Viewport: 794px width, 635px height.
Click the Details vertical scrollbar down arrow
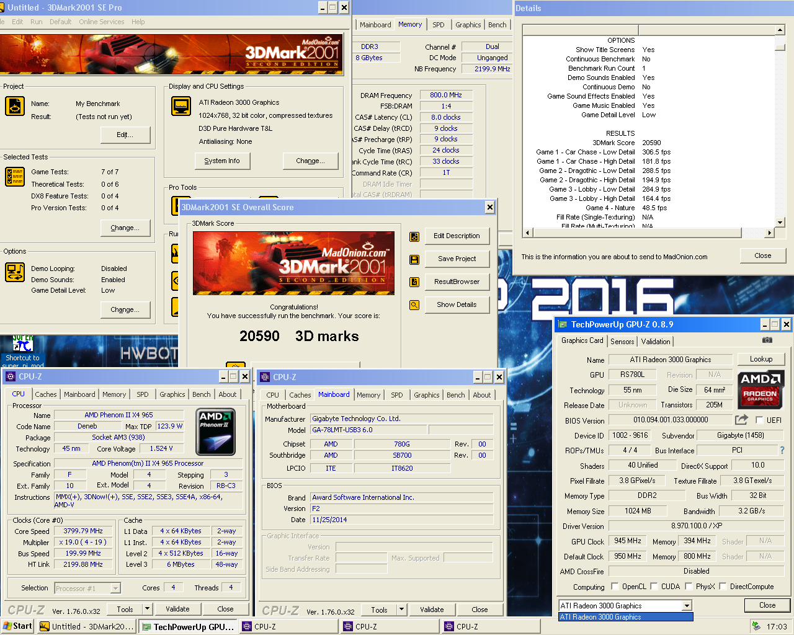pos(780,222)
